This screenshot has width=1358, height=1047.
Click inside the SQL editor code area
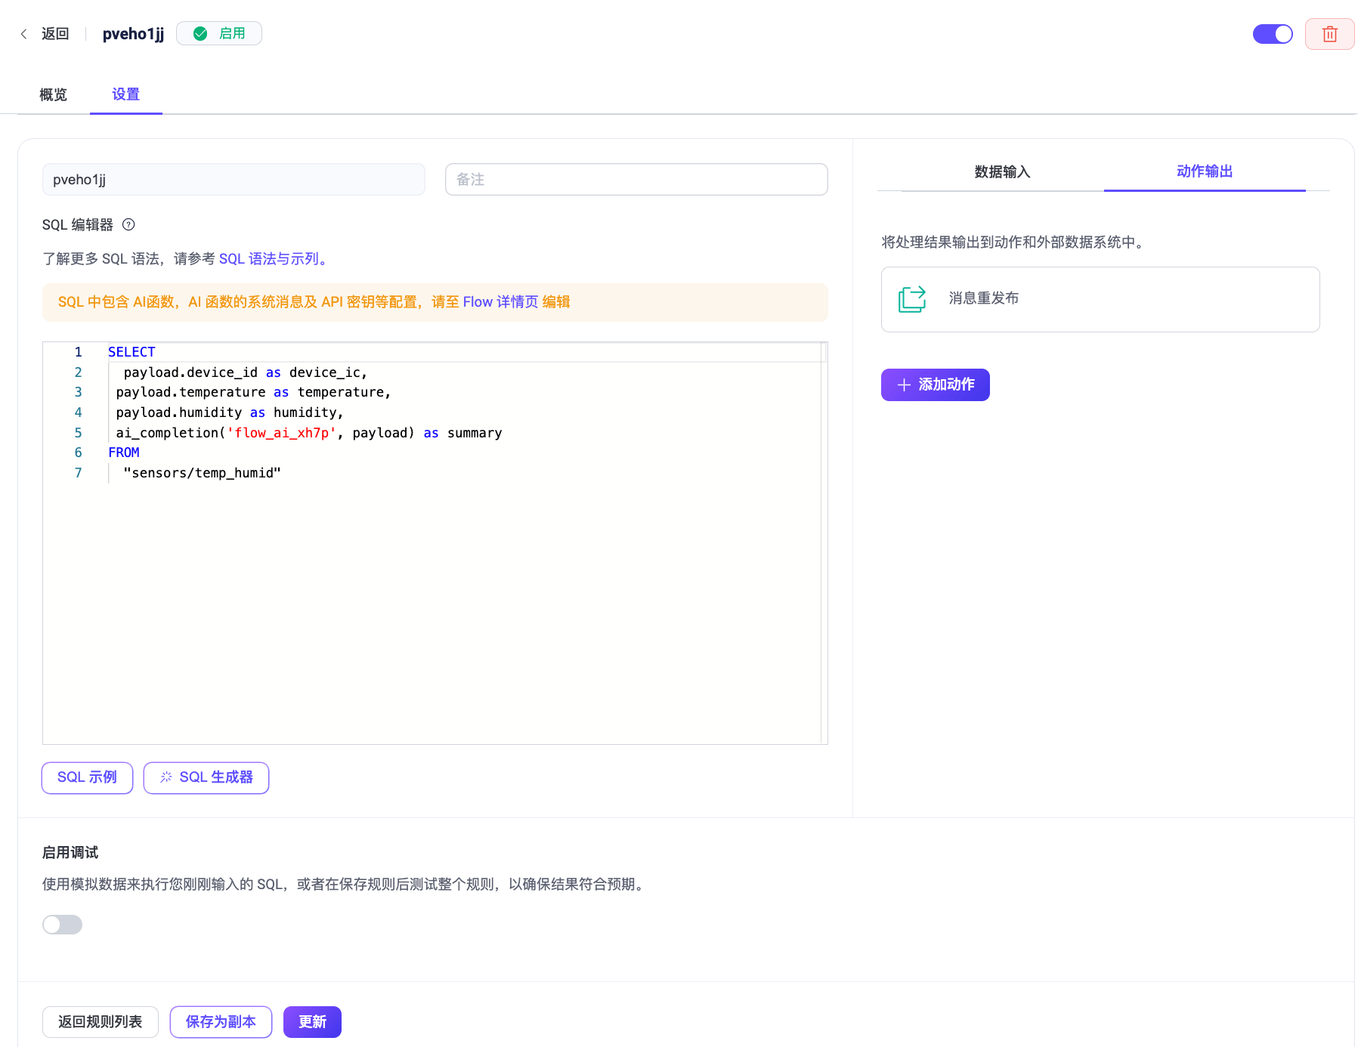[453, 529]
